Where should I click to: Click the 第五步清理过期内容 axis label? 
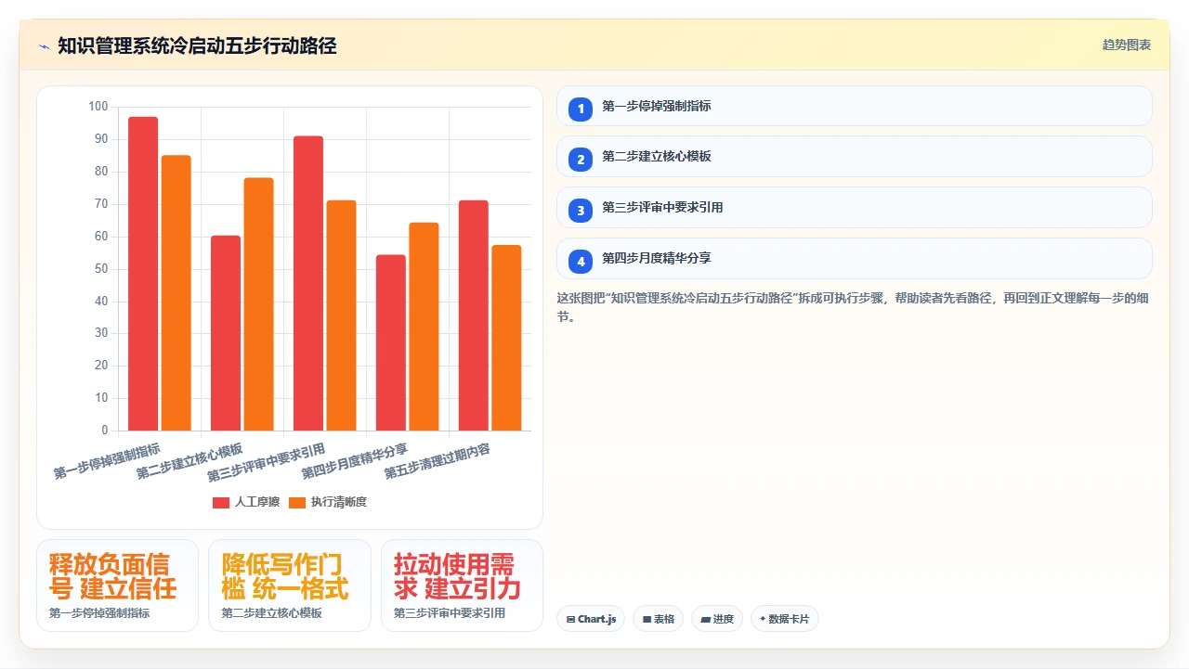438,461
